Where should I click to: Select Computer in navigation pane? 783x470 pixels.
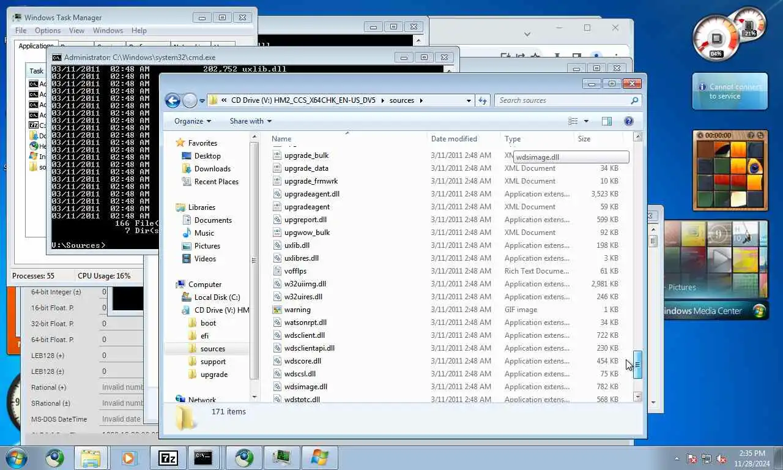(x=204, y=284)
